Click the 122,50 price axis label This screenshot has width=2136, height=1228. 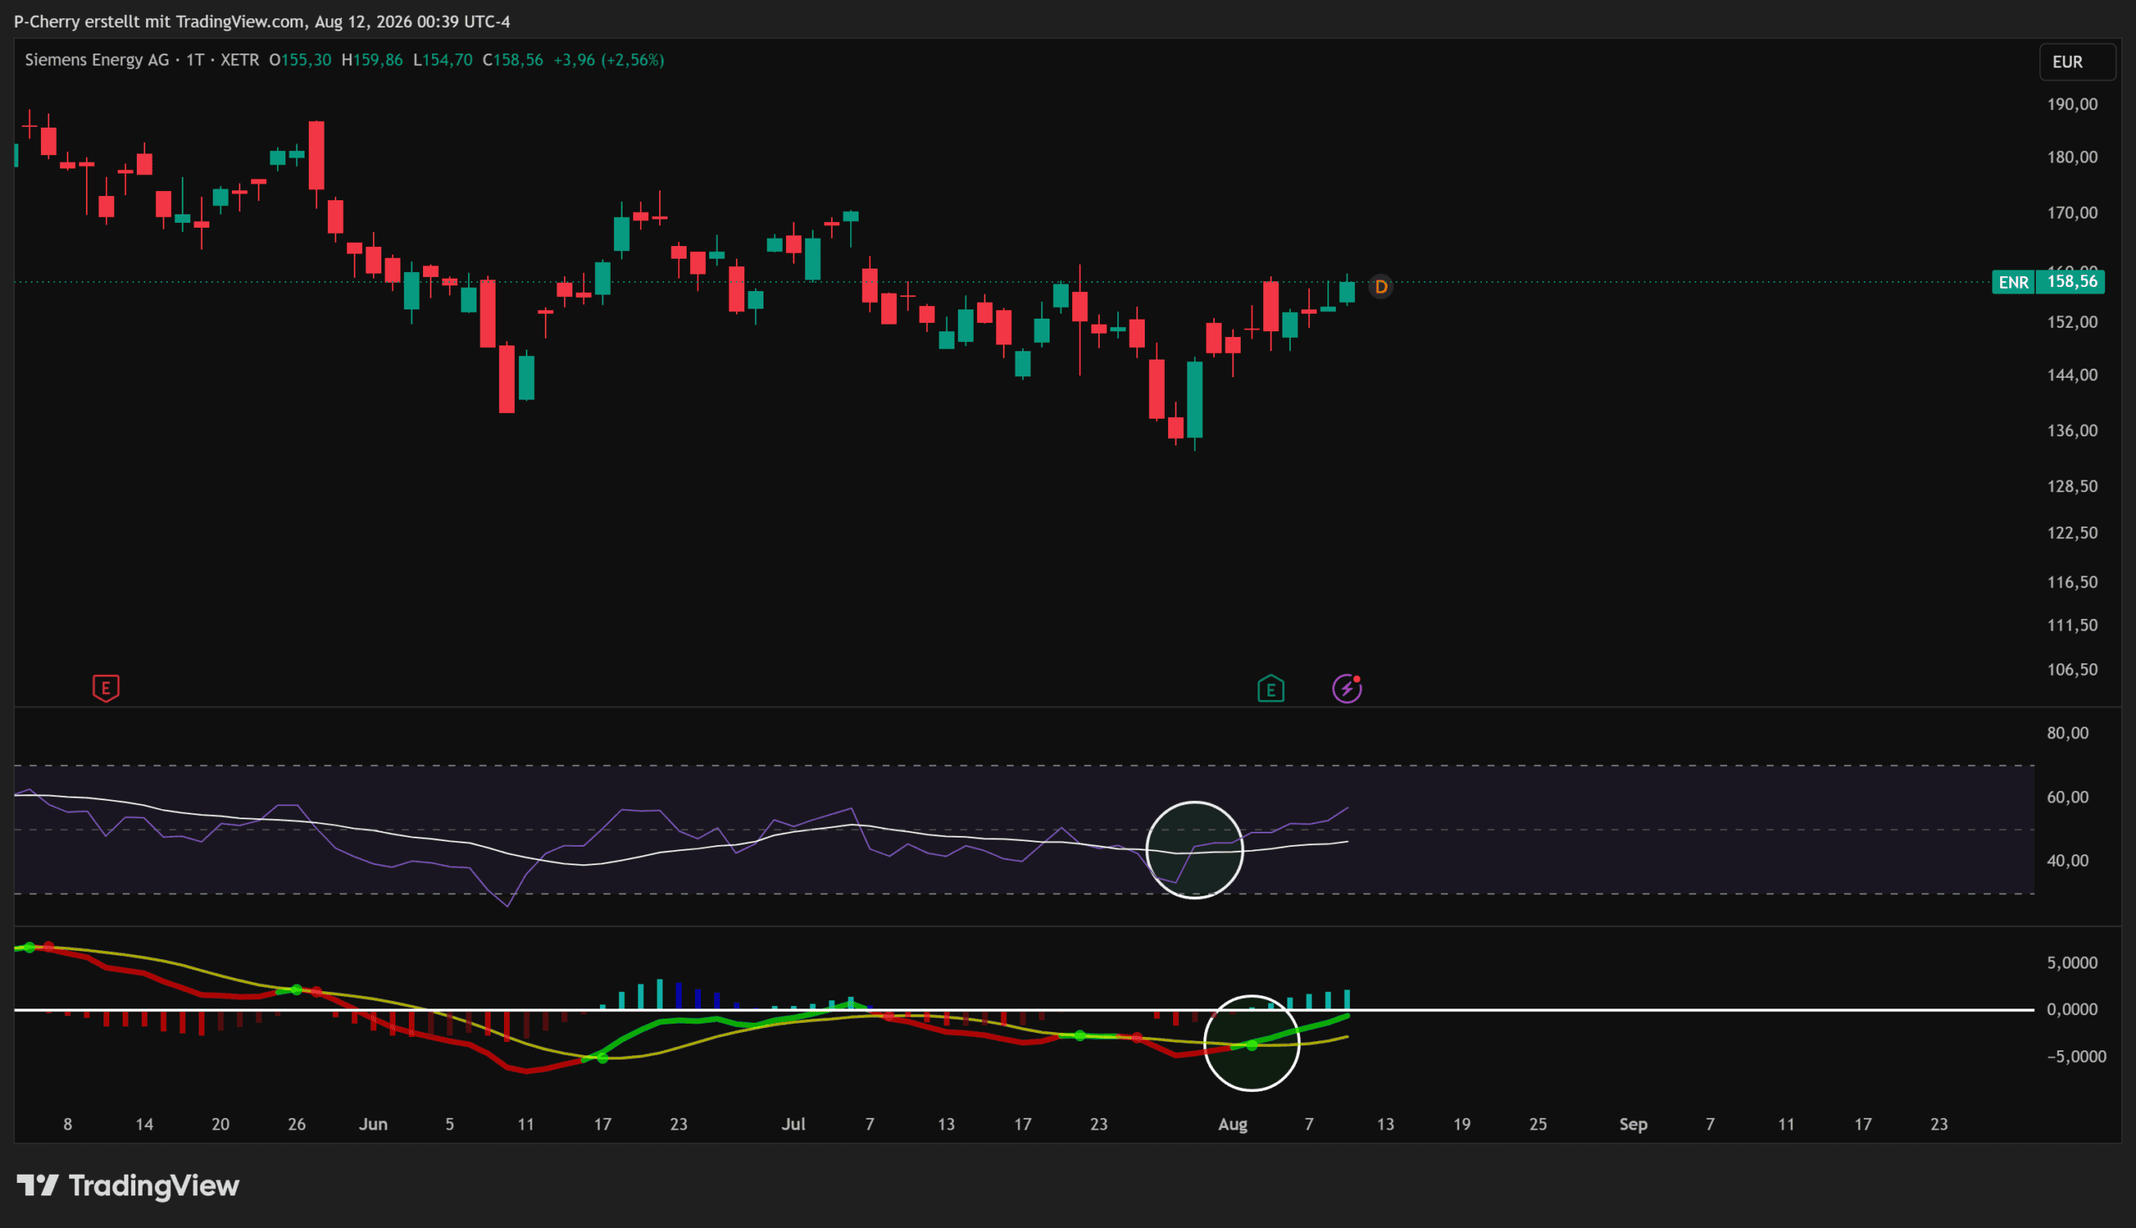2072,532
